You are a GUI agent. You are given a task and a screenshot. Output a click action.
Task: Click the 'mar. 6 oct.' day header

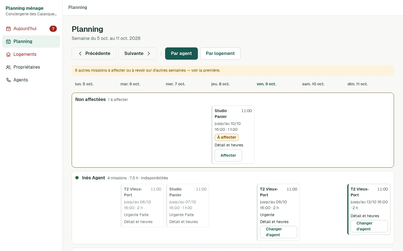click(x=130, y=84)
